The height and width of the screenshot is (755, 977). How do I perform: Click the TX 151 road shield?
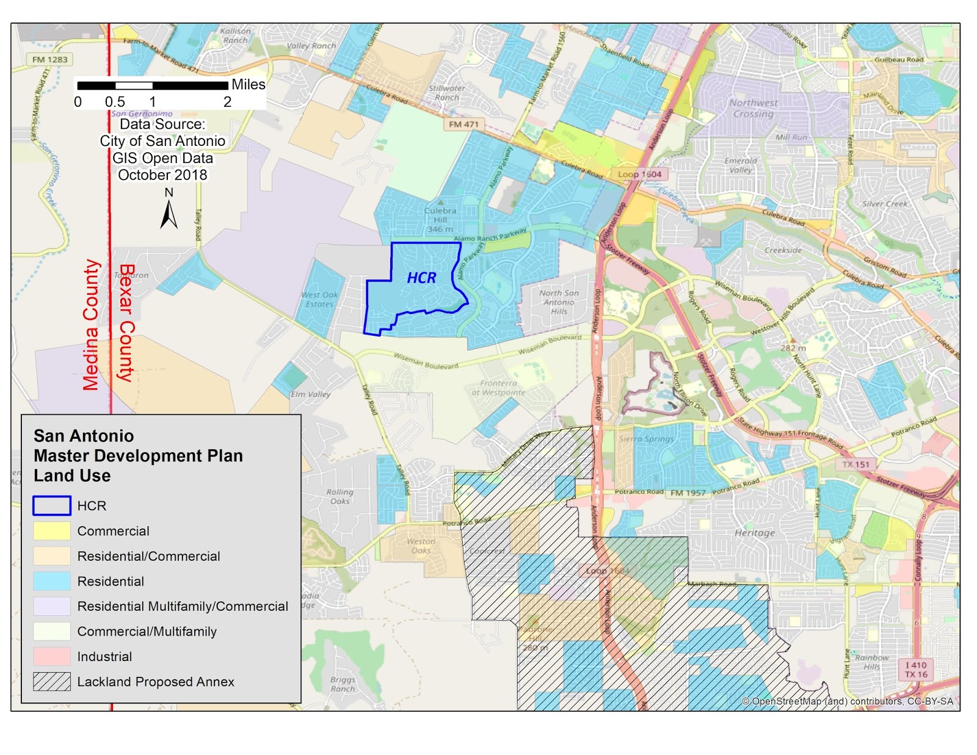point(855,464)
